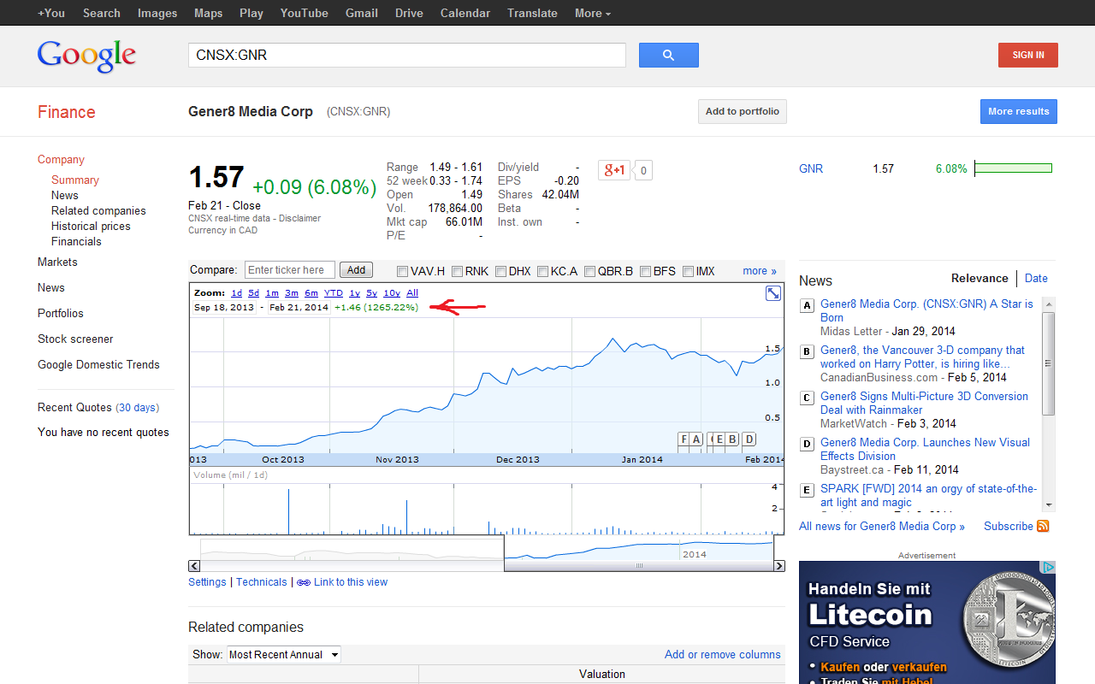Check the QBR.B compare checkbox
The height and width of the screenshot is (684, 1095).
pos(589,272)
